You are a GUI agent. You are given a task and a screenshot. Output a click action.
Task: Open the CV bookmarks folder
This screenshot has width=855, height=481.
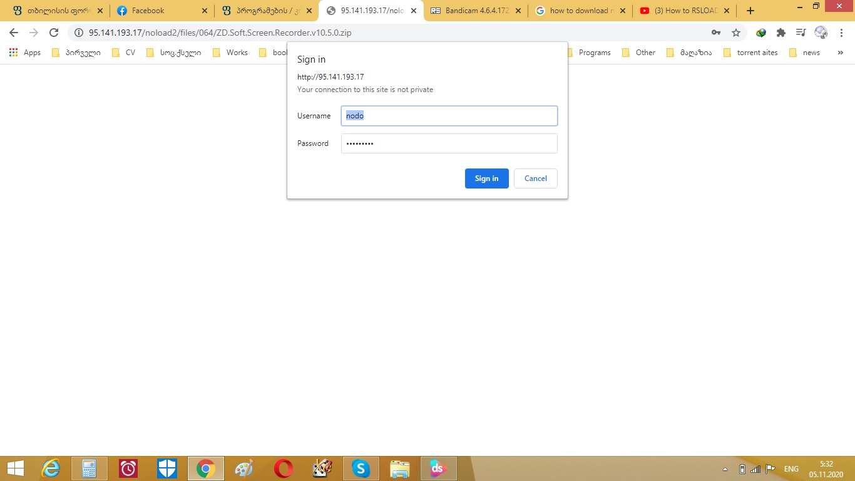tap(123, 53)
